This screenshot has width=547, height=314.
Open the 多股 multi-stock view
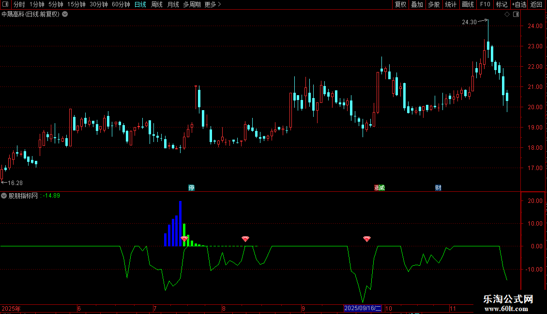(434, 4)
